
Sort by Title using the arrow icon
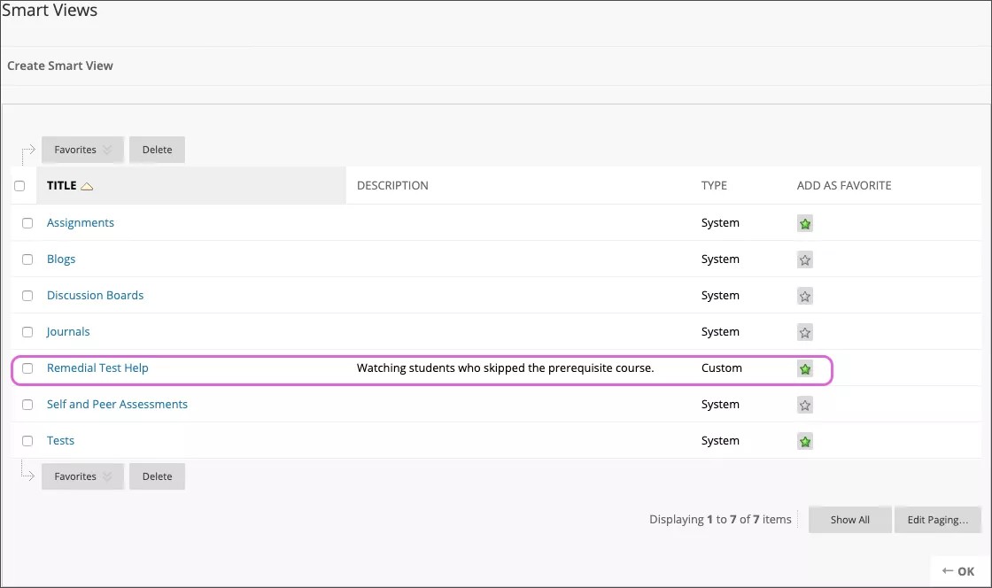(87, 186)
